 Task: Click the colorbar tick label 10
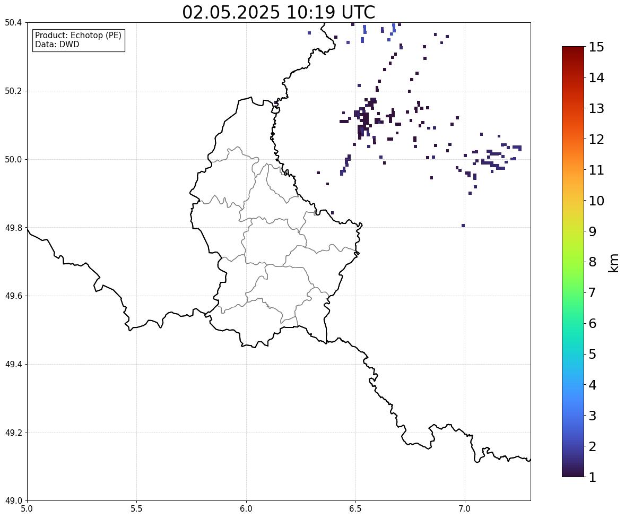[596, 201]
